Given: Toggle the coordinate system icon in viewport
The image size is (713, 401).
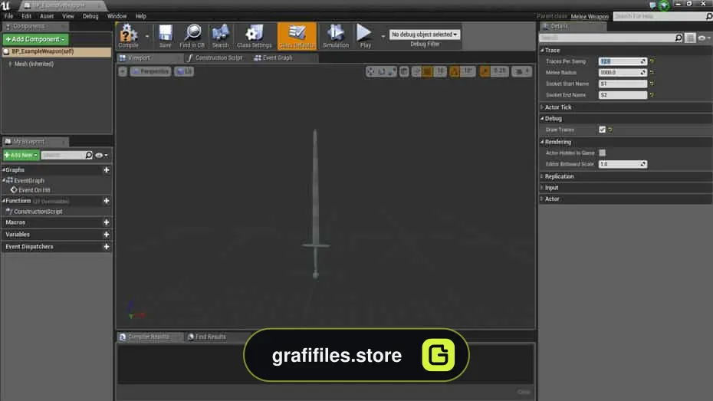Looking at the screenshot, I should [404, 71].
